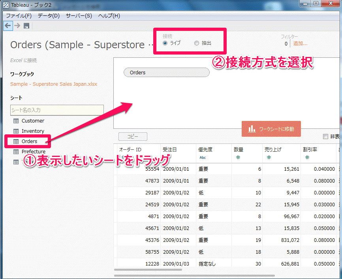Click the number type icon under 売り上げ

click(269, 157)
